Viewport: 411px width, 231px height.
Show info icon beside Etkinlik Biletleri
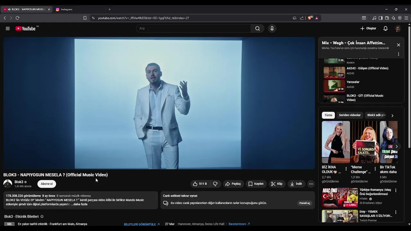click(42, 217)
